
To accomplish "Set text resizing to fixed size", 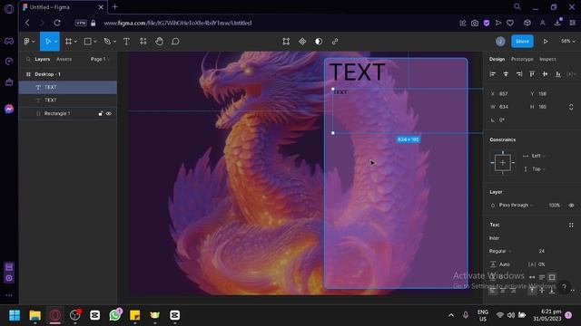I will click(552, 277).
